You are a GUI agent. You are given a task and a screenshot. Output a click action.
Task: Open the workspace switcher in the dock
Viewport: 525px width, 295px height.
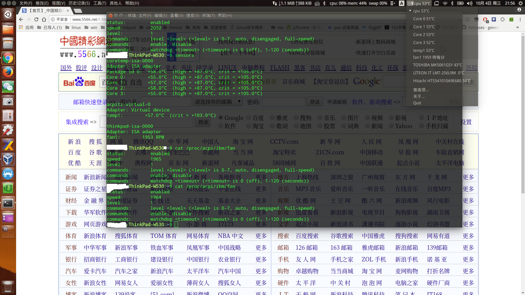[8, 232]
